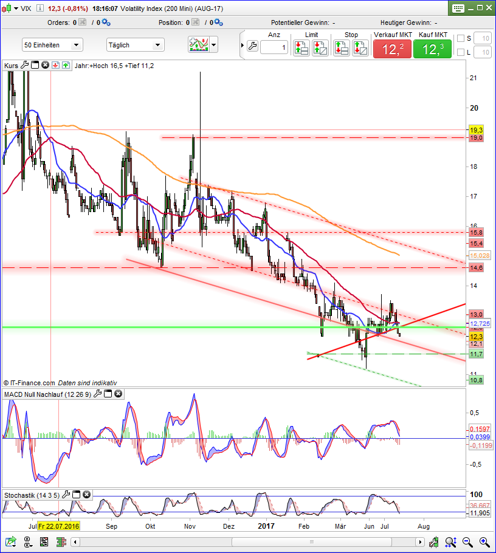Click the 10,8 green price label
This screenshot has width=496, height=553.
(476, 380)
